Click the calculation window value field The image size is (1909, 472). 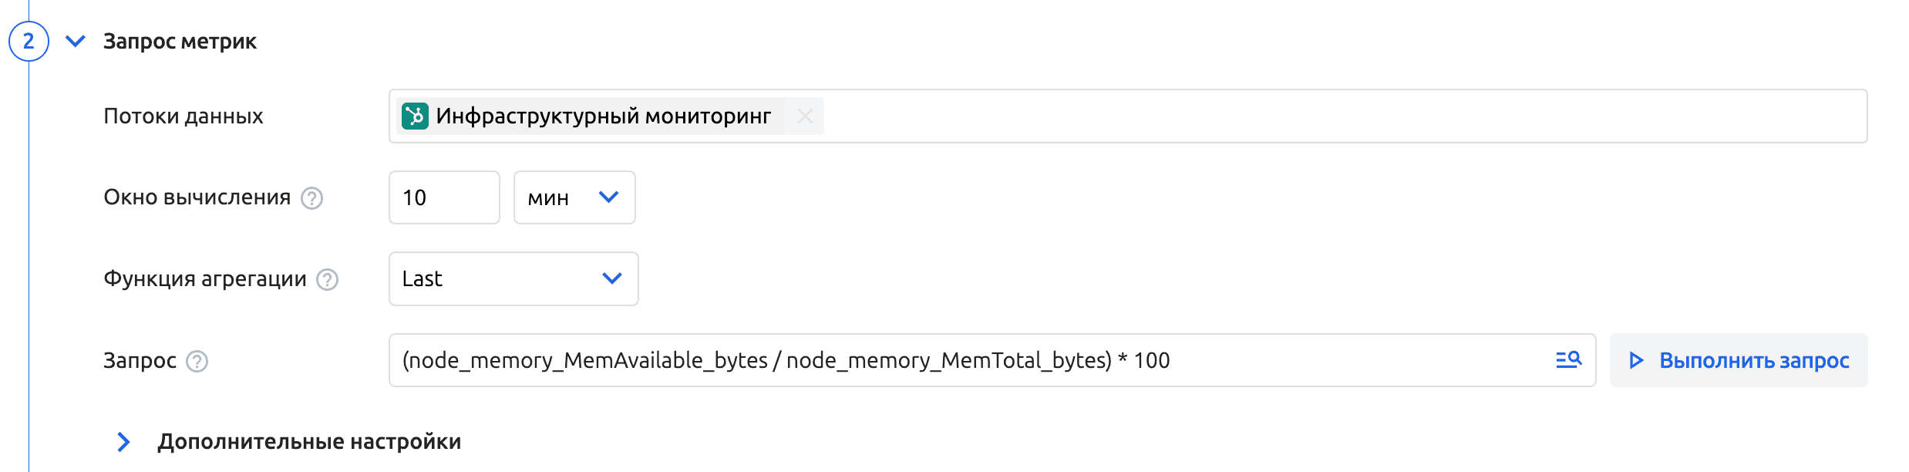point(444,197)
